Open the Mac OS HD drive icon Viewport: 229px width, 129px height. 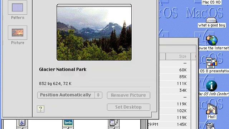coord(211,2)
